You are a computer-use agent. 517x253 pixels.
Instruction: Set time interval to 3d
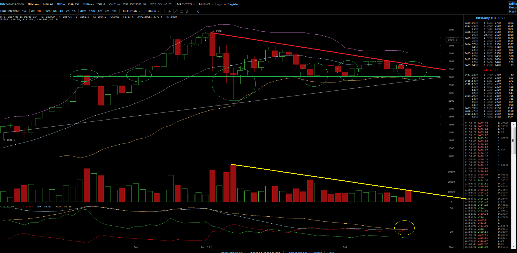(x=33, y=11)
